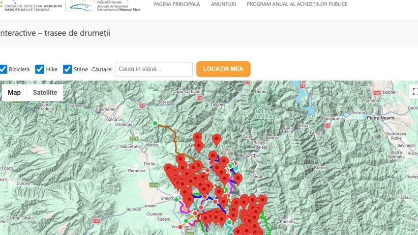Image resolution: width=418 pixels, height=235 pixels.
Task: Click the Remetea town label
Action: (137, 171)
